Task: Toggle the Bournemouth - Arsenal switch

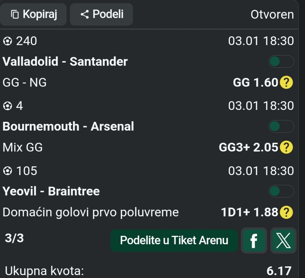Action: [281, 126]
